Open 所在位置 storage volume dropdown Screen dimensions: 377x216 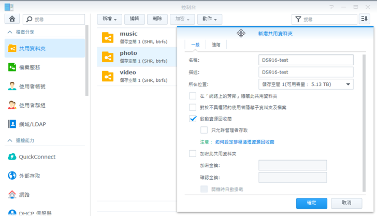306,84
